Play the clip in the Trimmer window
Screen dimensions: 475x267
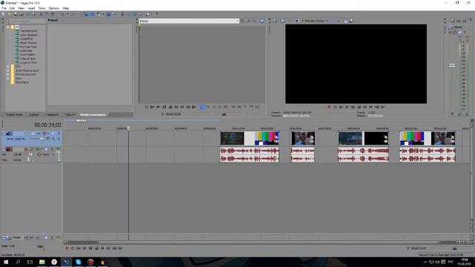[158, 107]
